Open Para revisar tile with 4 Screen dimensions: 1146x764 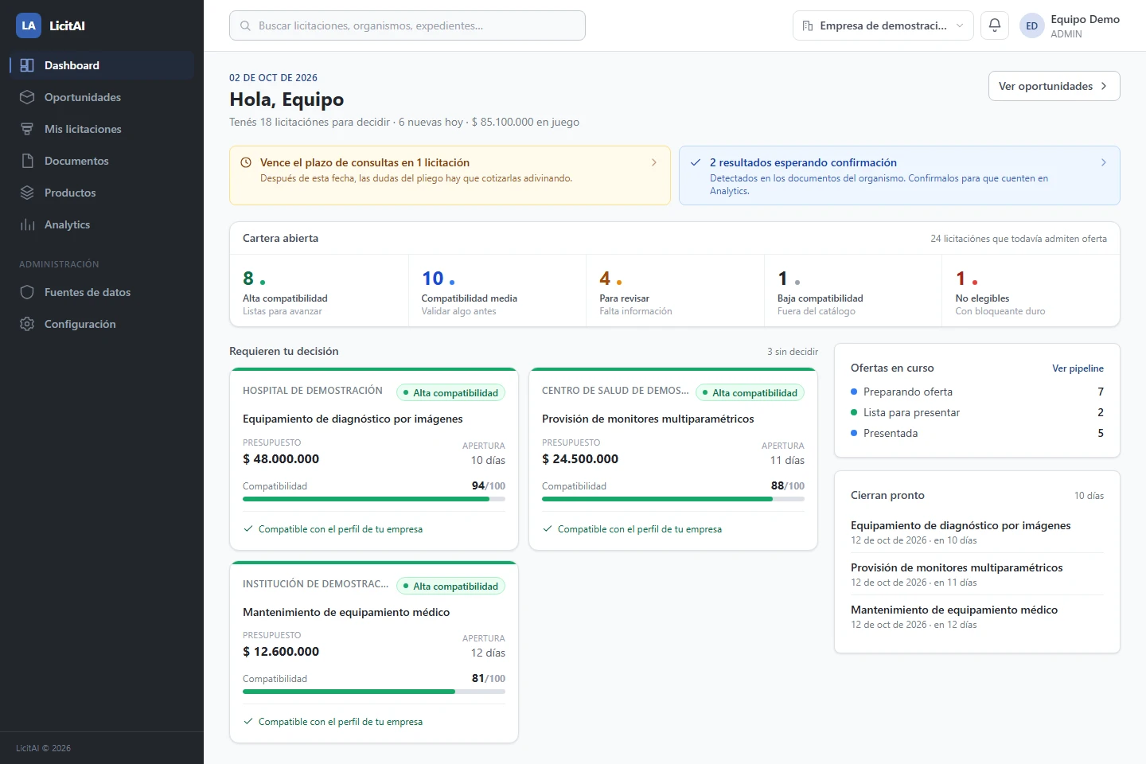(x=675, y=290)
